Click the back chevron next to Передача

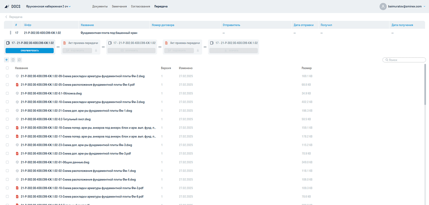pos(6,17)
